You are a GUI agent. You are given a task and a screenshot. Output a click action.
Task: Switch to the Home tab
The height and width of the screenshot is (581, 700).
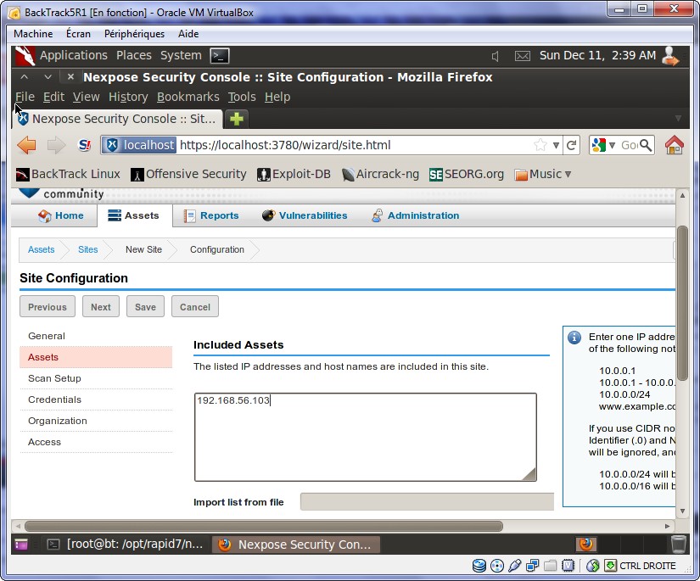tap(61, 215)
